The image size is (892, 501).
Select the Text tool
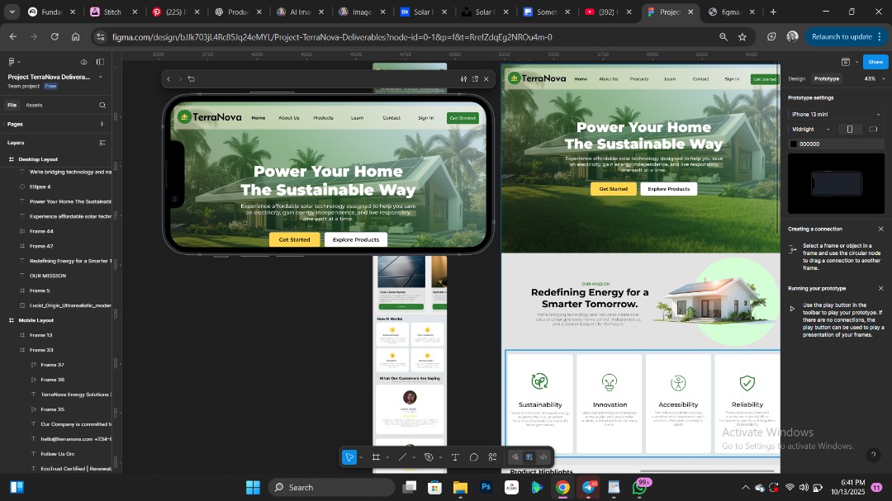pyautogui.click(x=455, y=457)
